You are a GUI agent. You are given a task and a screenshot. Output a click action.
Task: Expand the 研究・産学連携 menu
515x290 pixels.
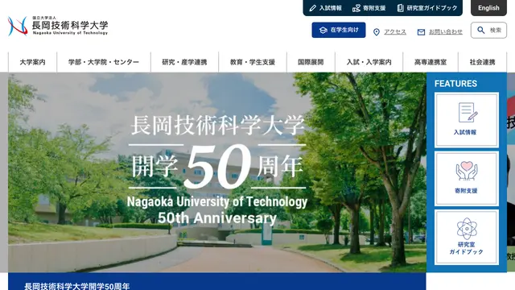(x=184, y=62)
